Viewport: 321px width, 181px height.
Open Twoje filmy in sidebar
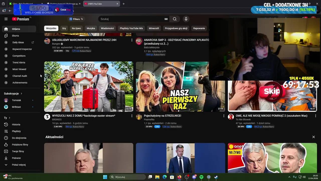point(18,151)
